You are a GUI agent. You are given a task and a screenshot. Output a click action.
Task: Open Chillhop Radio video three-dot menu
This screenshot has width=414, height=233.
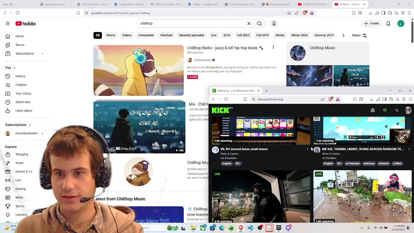tap(273, 48)
